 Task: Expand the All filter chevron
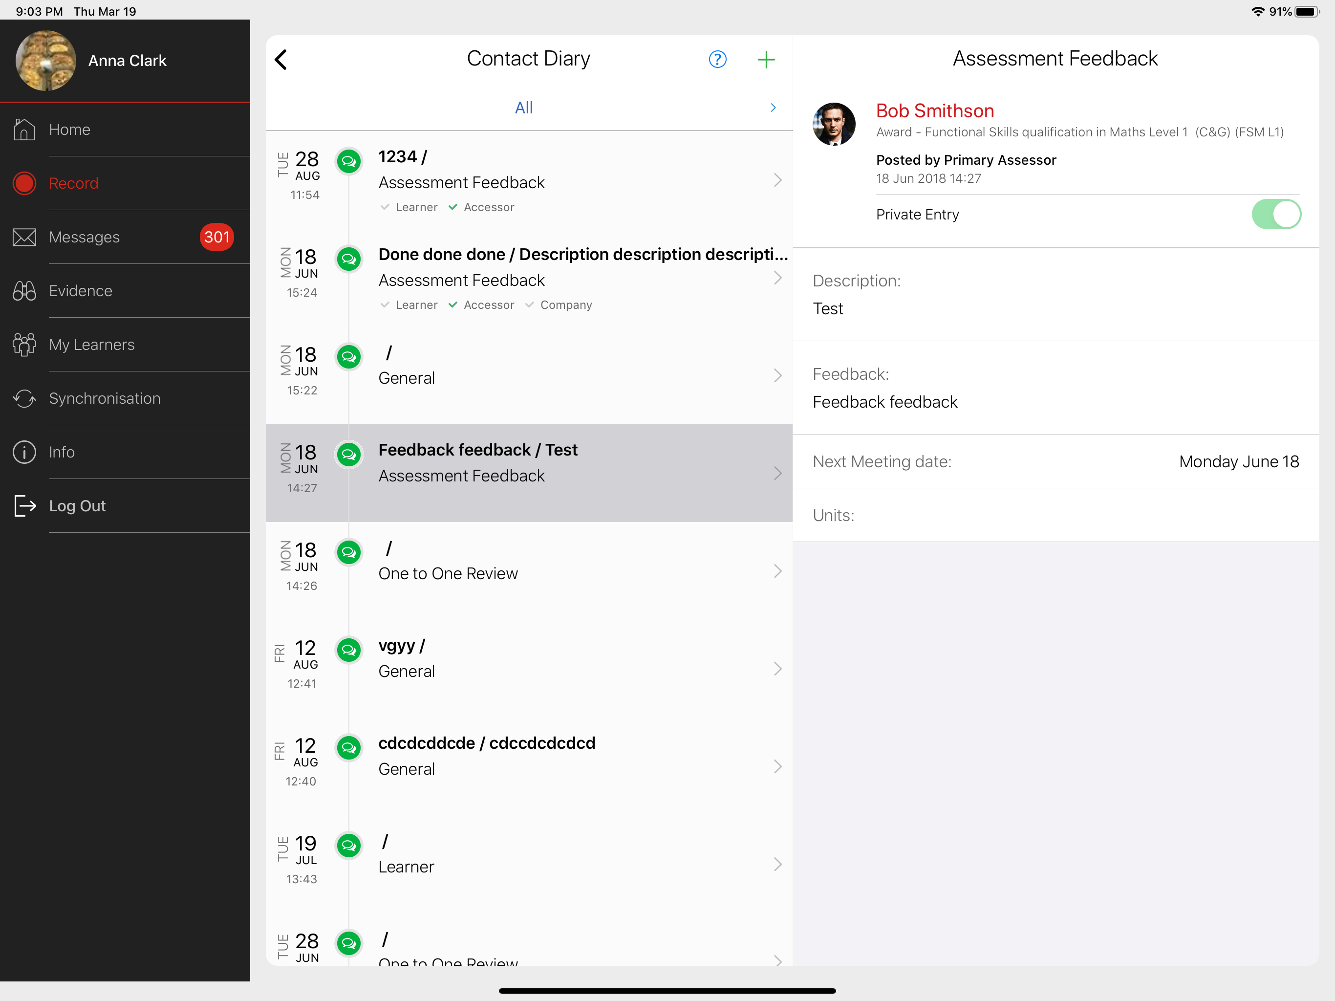773,108
